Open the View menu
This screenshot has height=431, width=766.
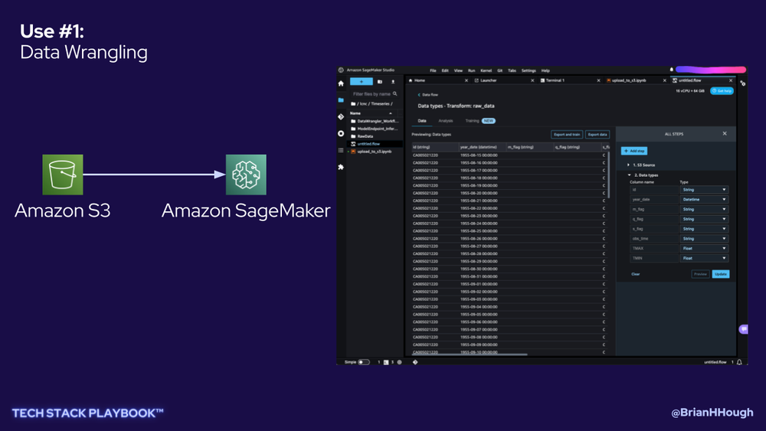(x=458, y=70)
